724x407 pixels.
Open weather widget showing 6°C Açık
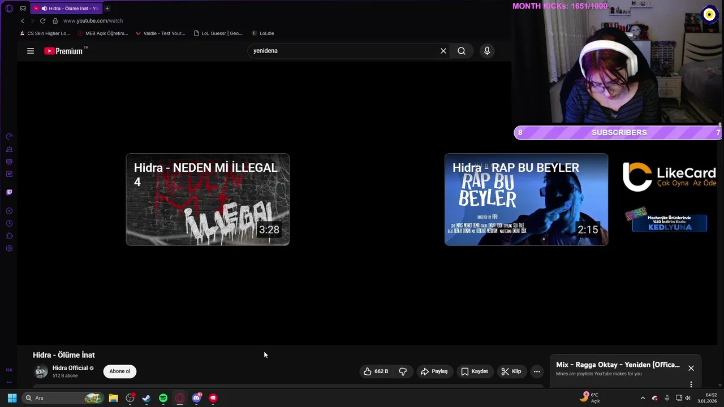pyautogui.click(x=590, y=398)
